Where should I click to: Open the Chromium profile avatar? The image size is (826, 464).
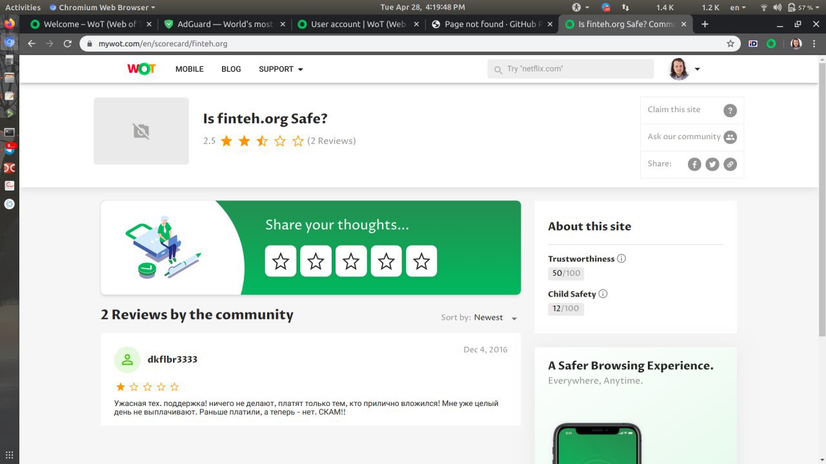[796, 44]
